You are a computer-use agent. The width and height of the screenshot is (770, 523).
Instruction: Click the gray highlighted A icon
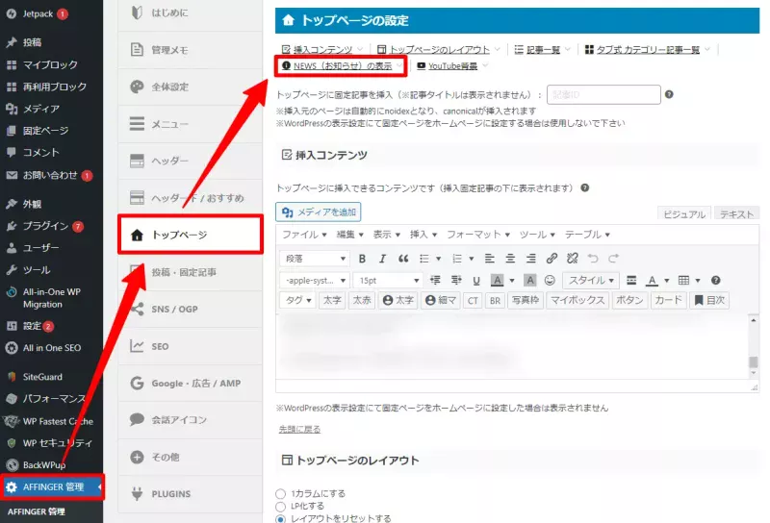coord(530,280)
